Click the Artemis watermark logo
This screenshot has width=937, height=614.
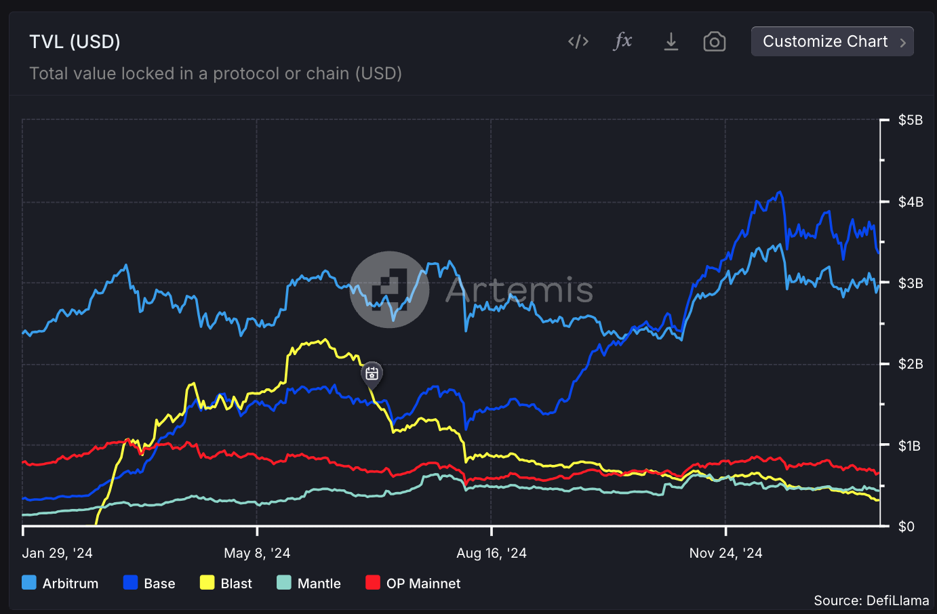(x=390, y=289)
